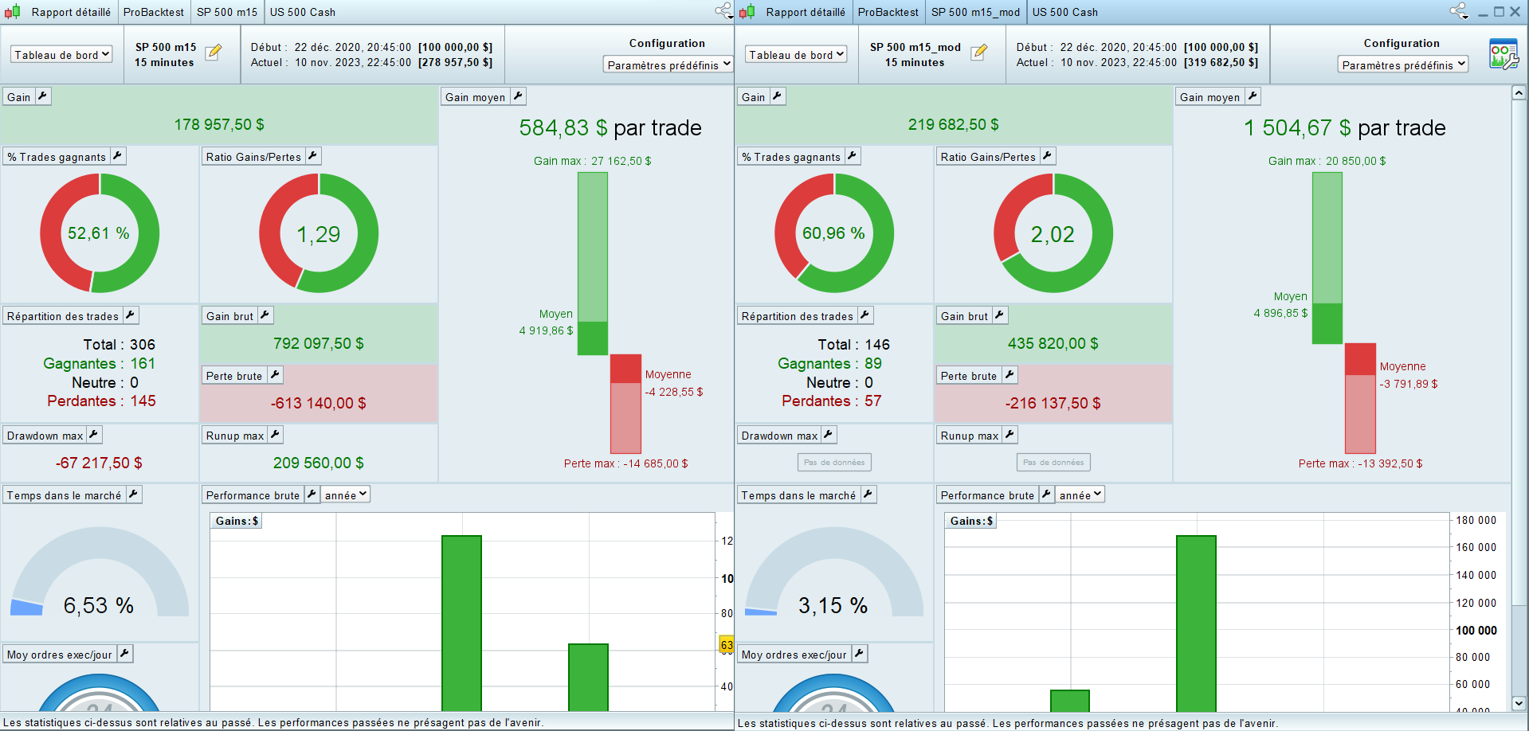Open Runup max wrench in left window
This screenshot has height=731, width=1529.
tap(276, 435)
